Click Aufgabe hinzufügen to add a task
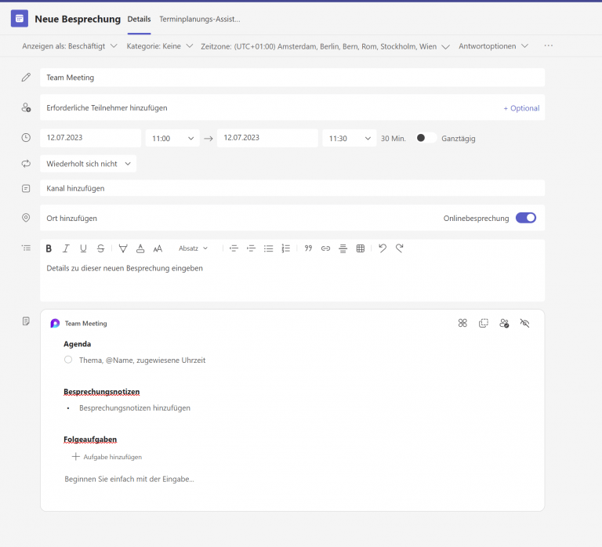602x547 pixels. [107, 457]
